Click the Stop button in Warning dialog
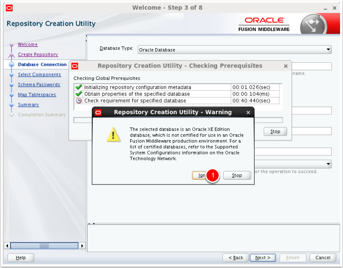This screenshot has width=343, height=268. (237, 175)
